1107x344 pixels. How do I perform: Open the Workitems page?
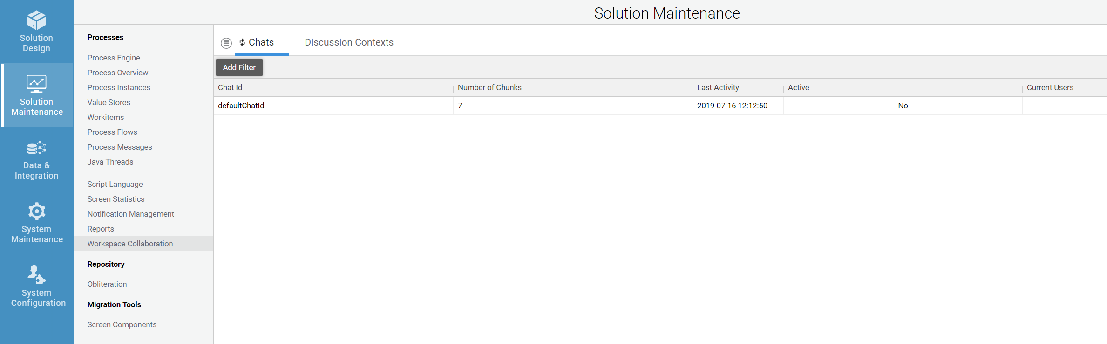click(106, 117)
